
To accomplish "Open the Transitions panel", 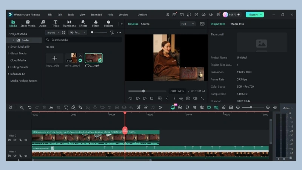I will coord(69,23).
